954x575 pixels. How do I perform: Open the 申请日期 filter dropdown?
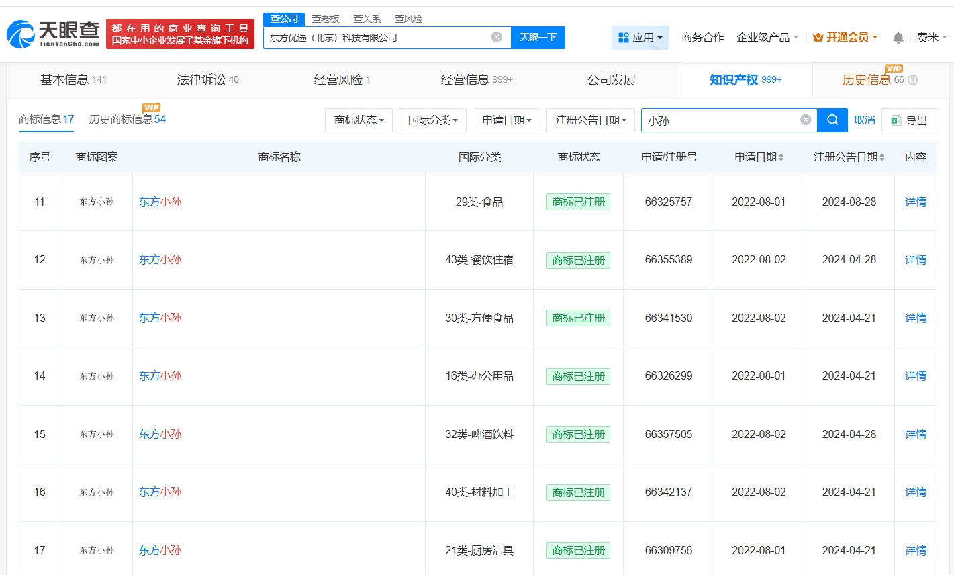[506, 120]
